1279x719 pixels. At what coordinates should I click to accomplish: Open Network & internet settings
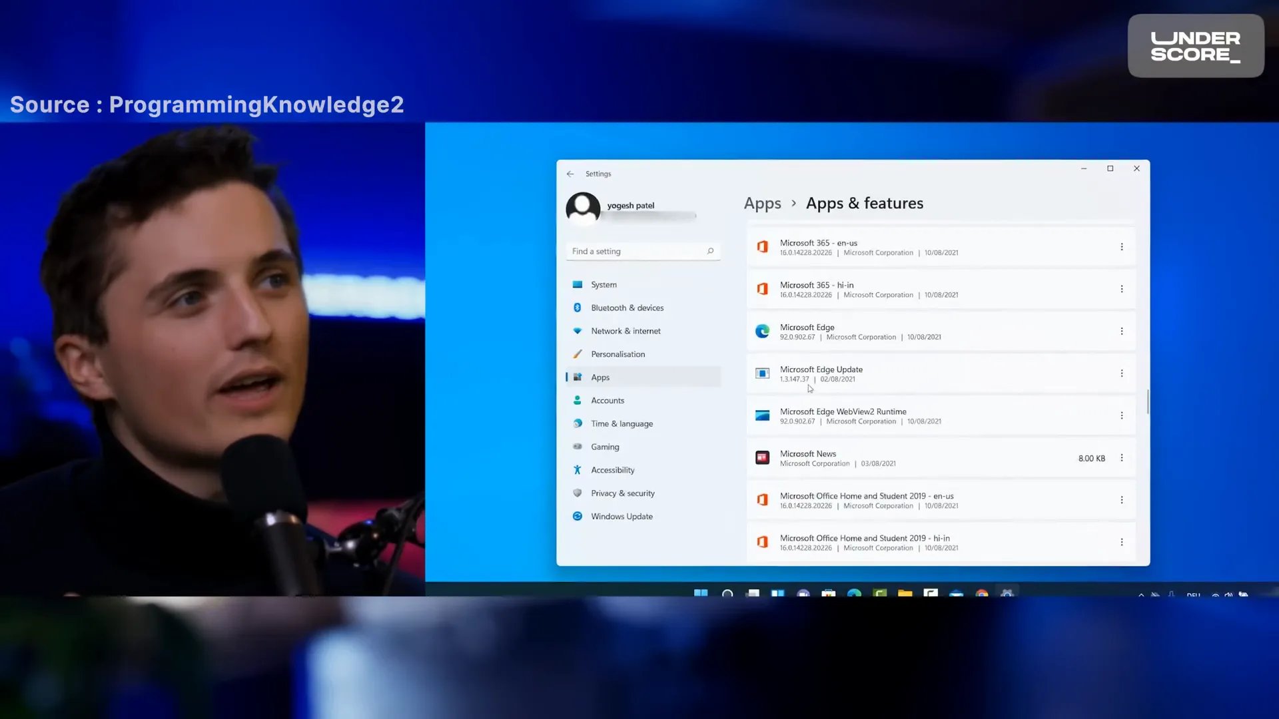pyautogui.click(x=643, y=331)
